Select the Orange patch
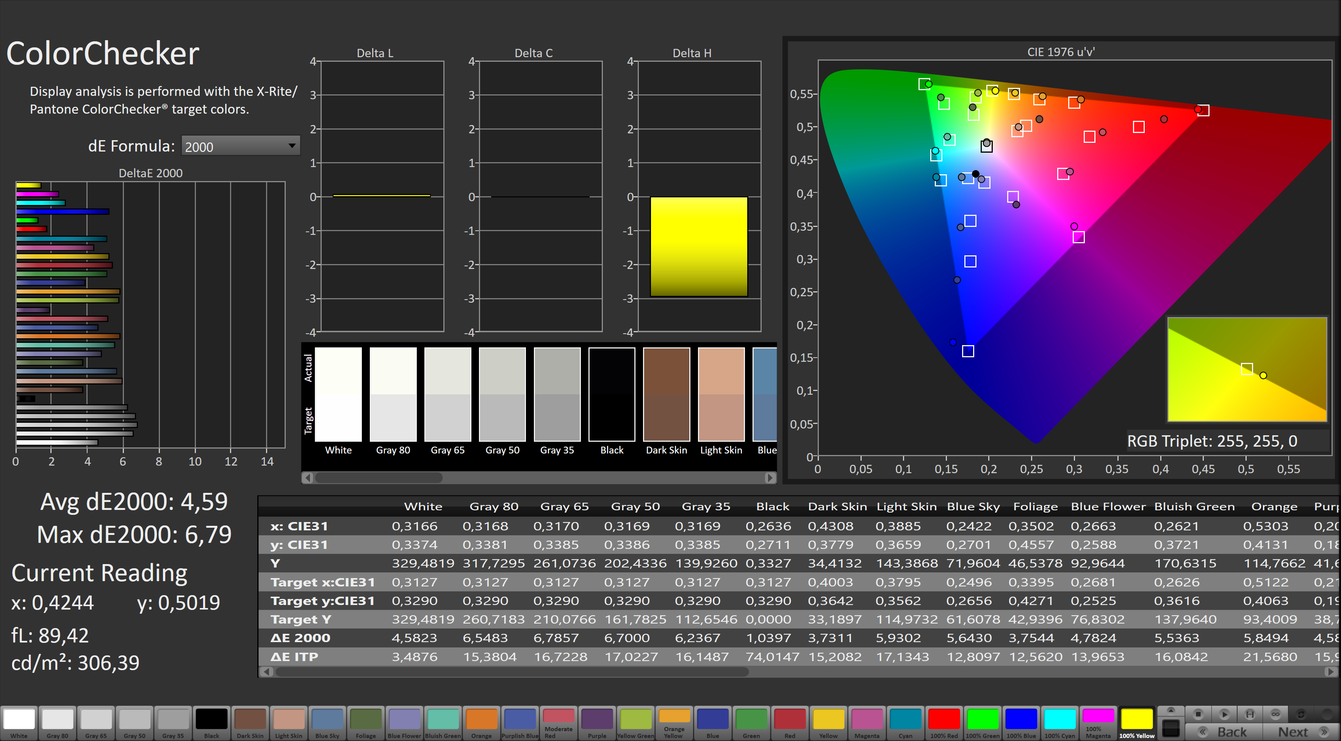Screen dimensions: 1341x741 pos(482,723)
